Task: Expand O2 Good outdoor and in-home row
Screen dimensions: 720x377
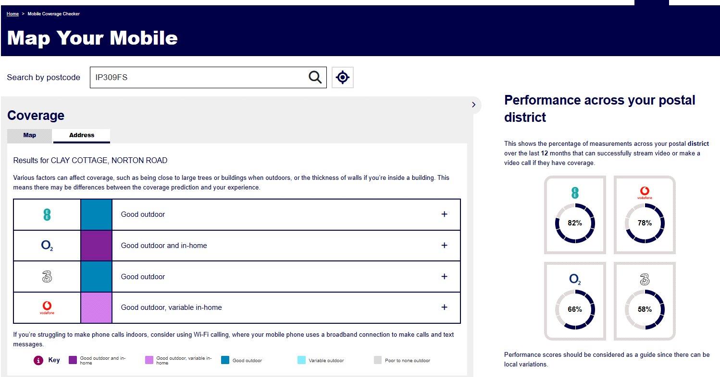Action: (444, 246)
